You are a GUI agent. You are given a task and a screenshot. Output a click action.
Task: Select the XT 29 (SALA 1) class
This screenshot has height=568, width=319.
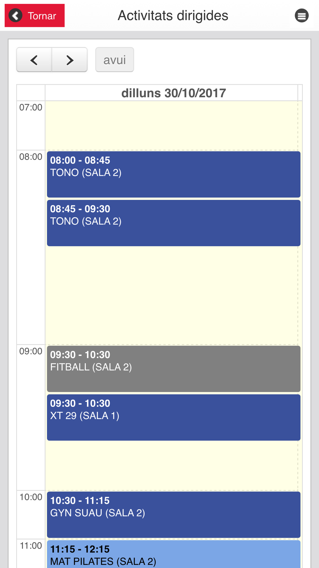coord(174,417)
